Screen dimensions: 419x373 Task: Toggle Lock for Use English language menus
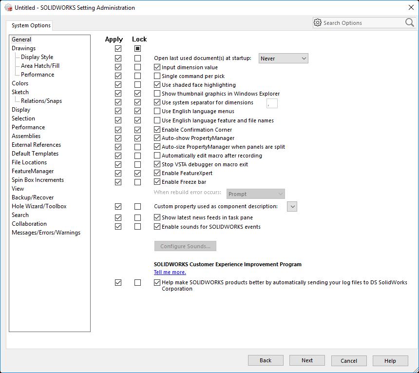point(137,111)
